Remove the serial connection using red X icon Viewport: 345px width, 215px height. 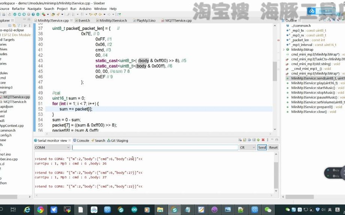pos(263,140)
